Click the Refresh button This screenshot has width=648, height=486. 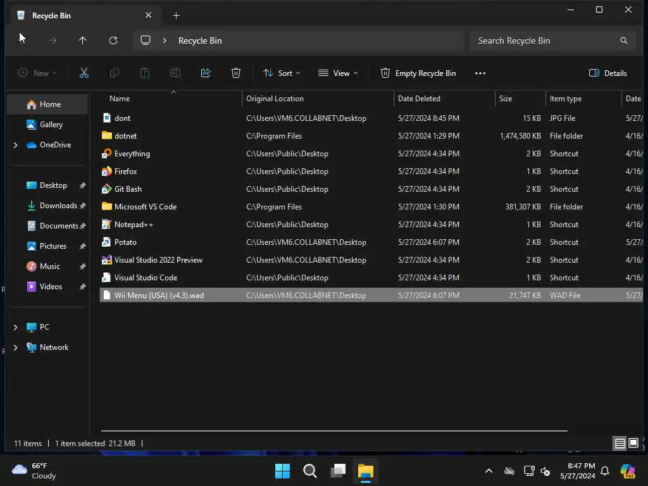click(113, 40)
